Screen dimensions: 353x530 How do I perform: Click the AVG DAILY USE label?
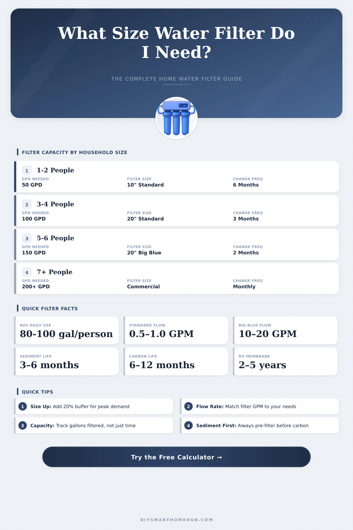pos(35,325)
